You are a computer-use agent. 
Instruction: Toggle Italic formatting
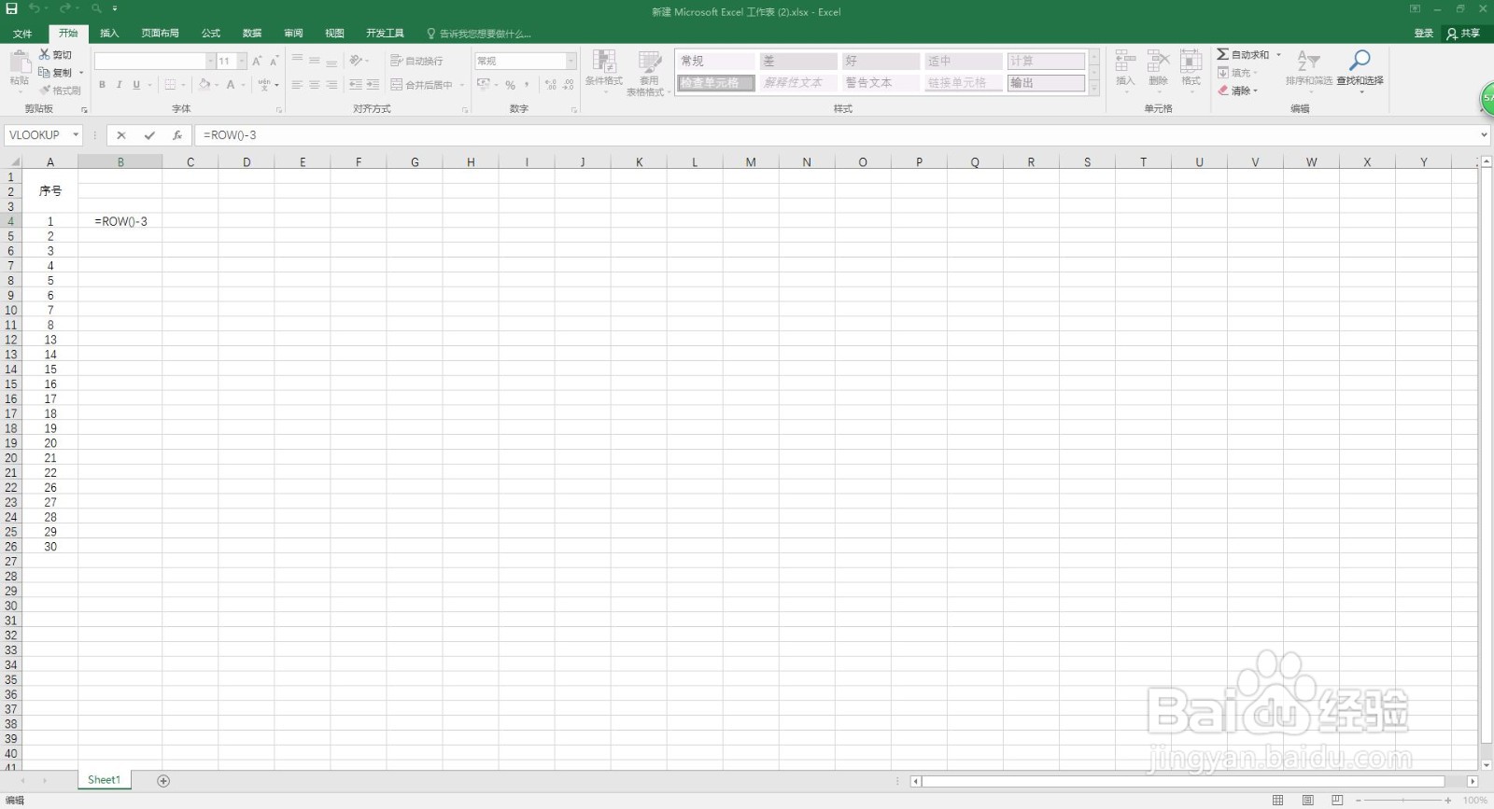pos(119,85)
